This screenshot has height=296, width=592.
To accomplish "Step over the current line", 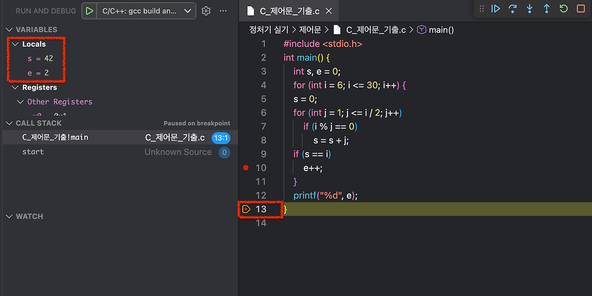I will click(x=512, y=8).
